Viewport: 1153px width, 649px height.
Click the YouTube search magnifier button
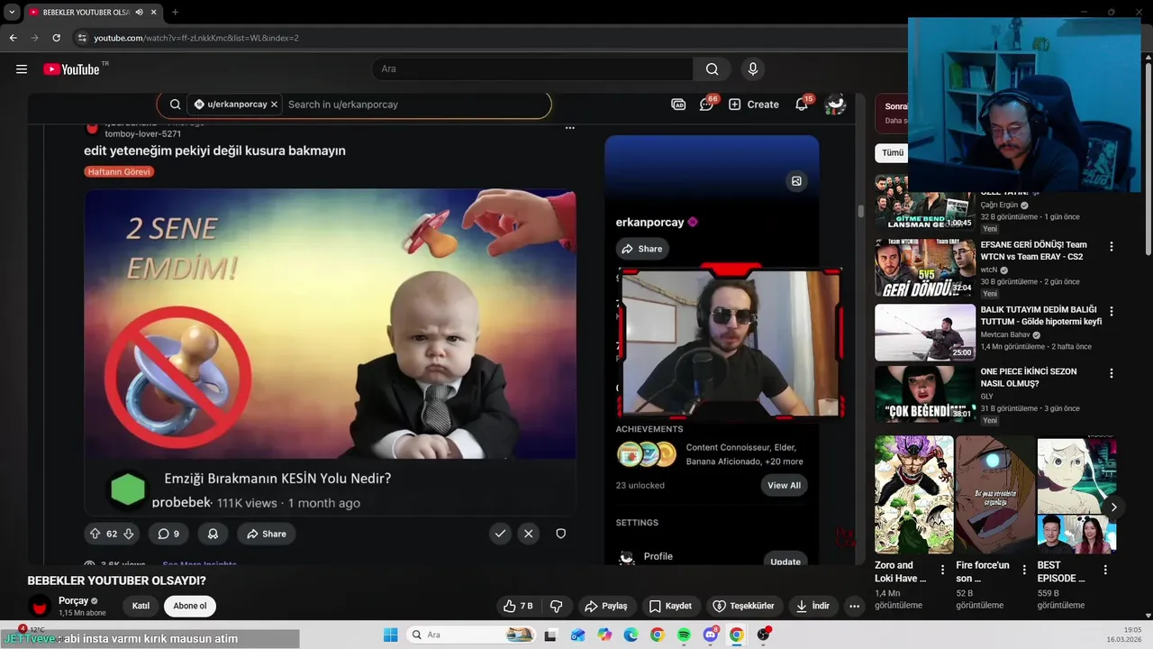[712, 69]
